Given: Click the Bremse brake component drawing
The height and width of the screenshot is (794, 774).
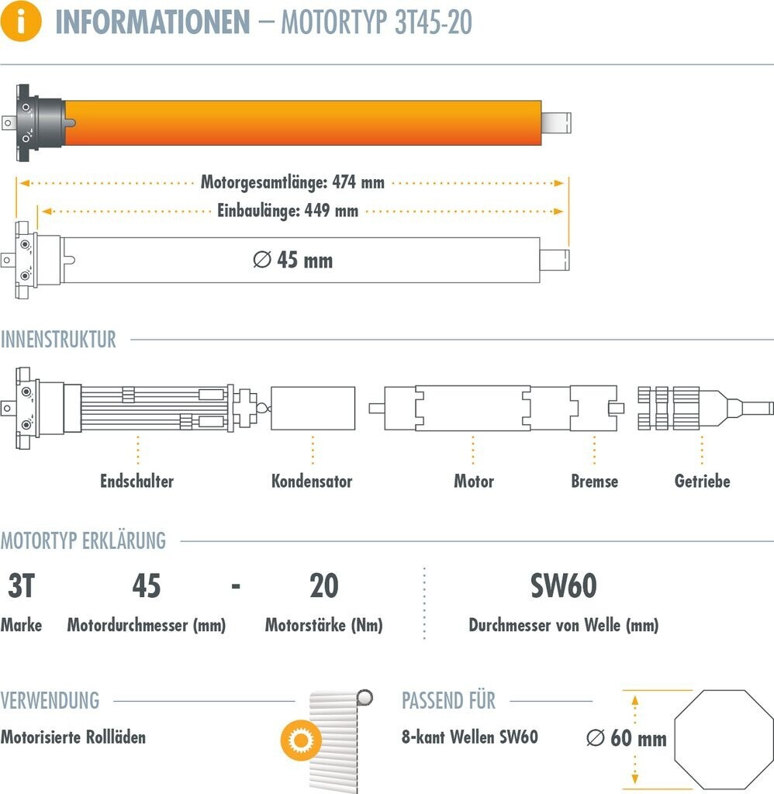Looking at the screenshot, I should [x=595, y=408].
